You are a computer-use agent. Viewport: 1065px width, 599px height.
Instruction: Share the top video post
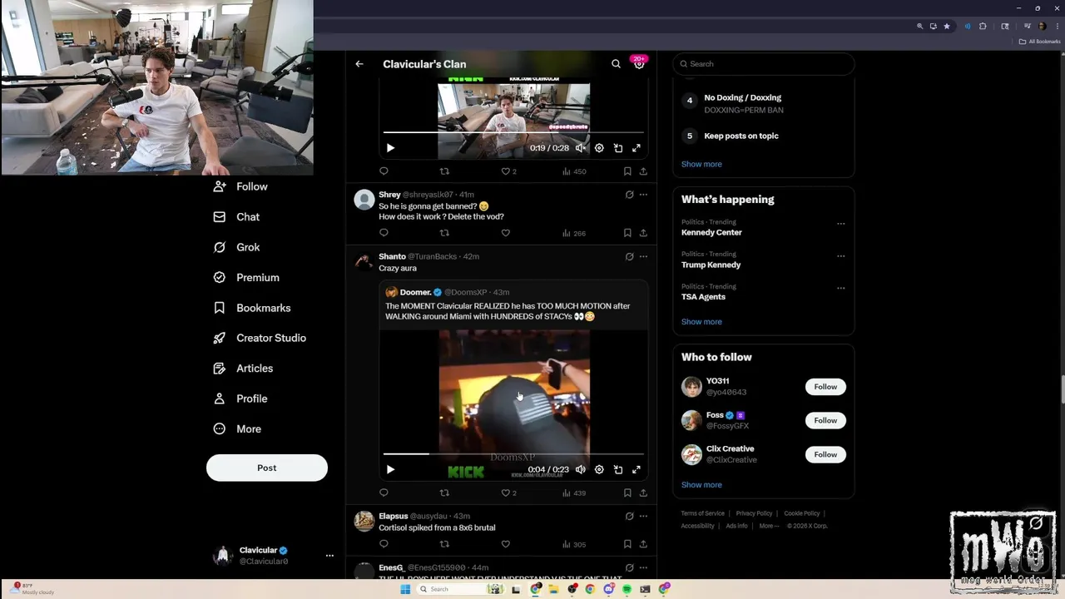643,171
